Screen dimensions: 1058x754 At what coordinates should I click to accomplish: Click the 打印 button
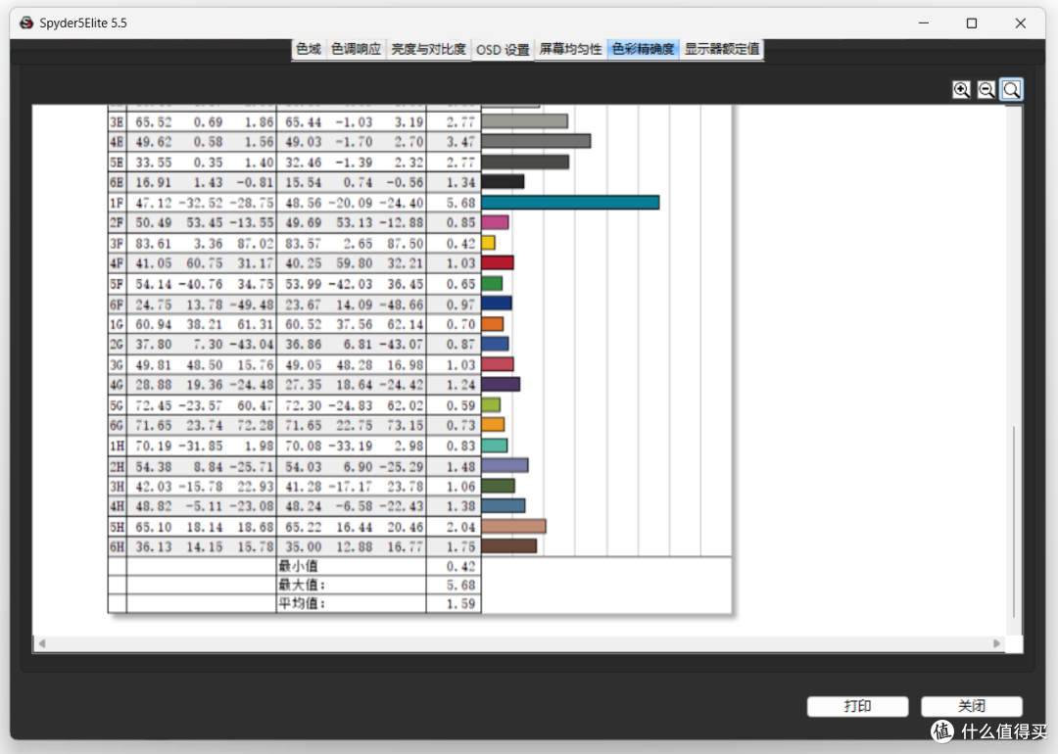[x=857, y=706]
